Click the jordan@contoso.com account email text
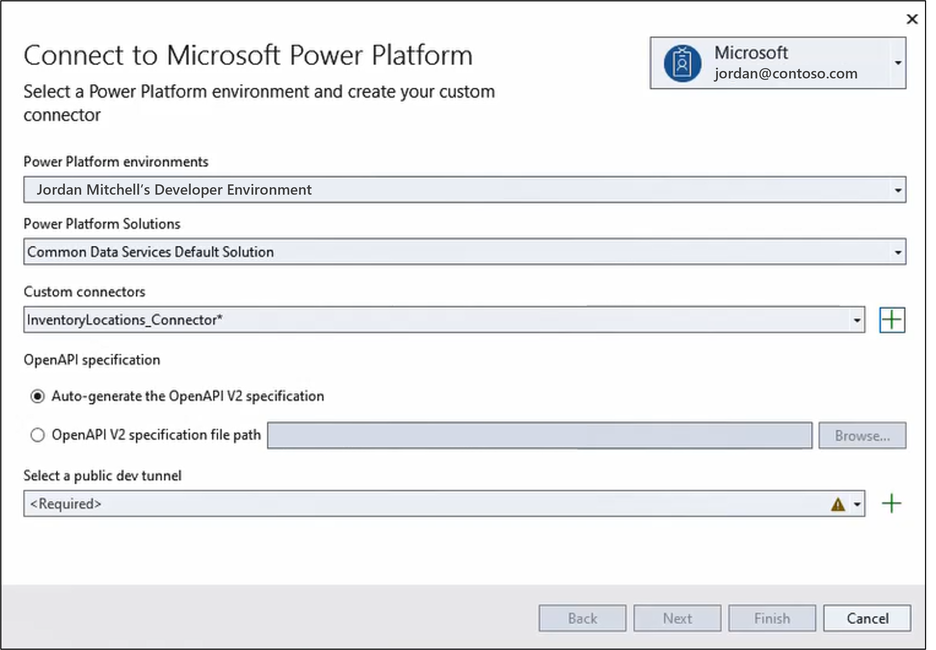 [786, 74]
